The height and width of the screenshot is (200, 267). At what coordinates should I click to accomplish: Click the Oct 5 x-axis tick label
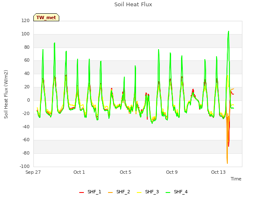pos(126,172)
